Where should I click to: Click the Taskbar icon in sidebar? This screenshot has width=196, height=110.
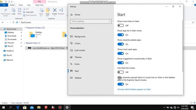(x=71, y=78)
